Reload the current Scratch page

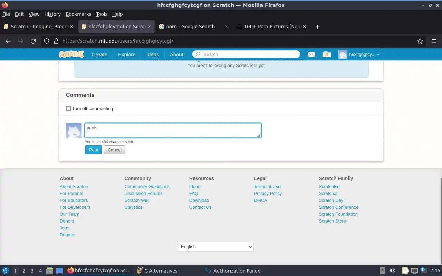(x=33, y=41)
